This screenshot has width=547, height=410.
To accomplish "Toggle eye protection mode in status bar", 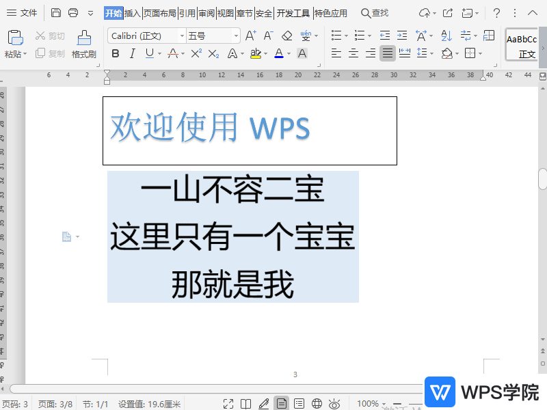I will 334,403.
